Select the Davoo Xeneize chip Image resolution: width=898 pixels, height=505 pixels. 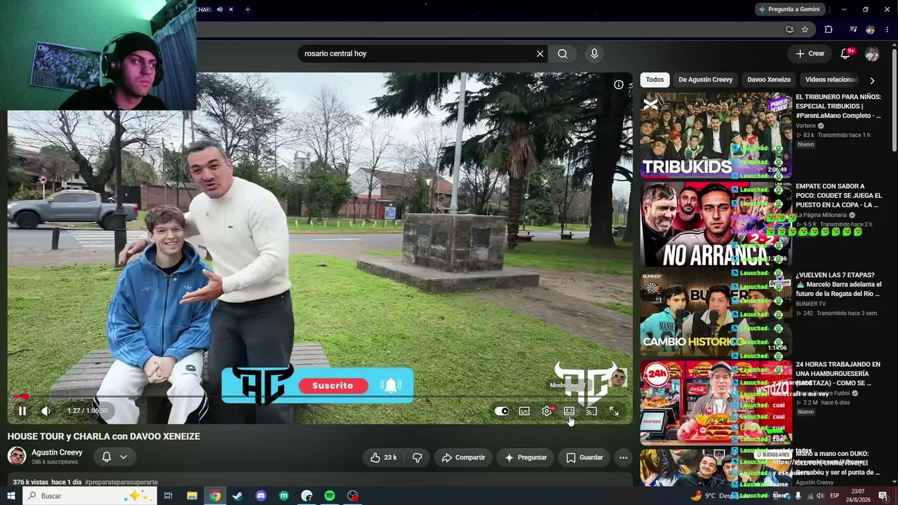[769, 80]
